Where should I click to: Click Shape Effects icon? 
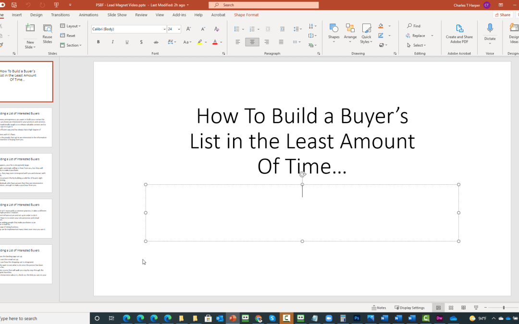382,45
